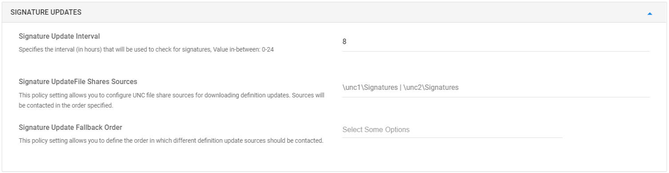This screenshot has width=669, height=173.
Task: Click the fallback order policy description text
Action: 171,141
